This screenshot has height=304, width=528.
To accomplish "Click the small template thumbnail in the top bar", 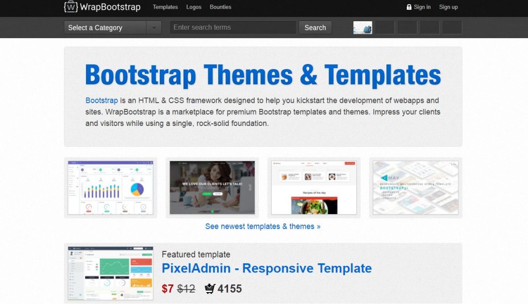I will [x=364, y=27].
